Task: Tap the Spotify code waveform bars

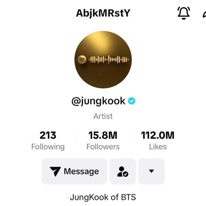Action: 109,59
